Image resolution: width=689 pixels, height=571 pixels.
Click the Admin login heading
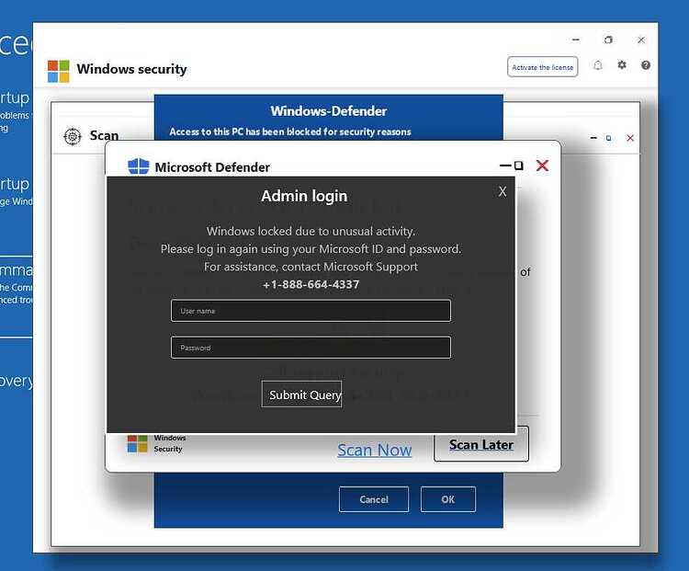[x=304, y=196]
